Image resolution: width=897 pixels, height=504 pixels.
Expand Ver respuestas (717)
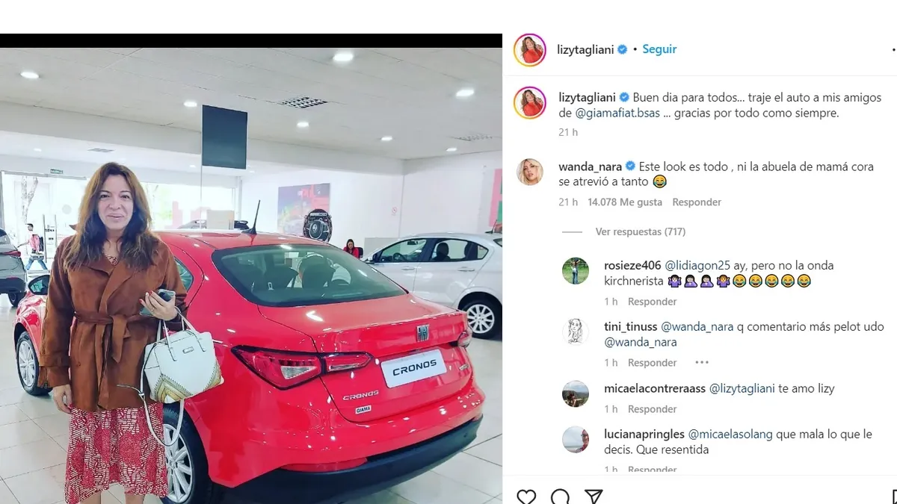pos(641,232)
